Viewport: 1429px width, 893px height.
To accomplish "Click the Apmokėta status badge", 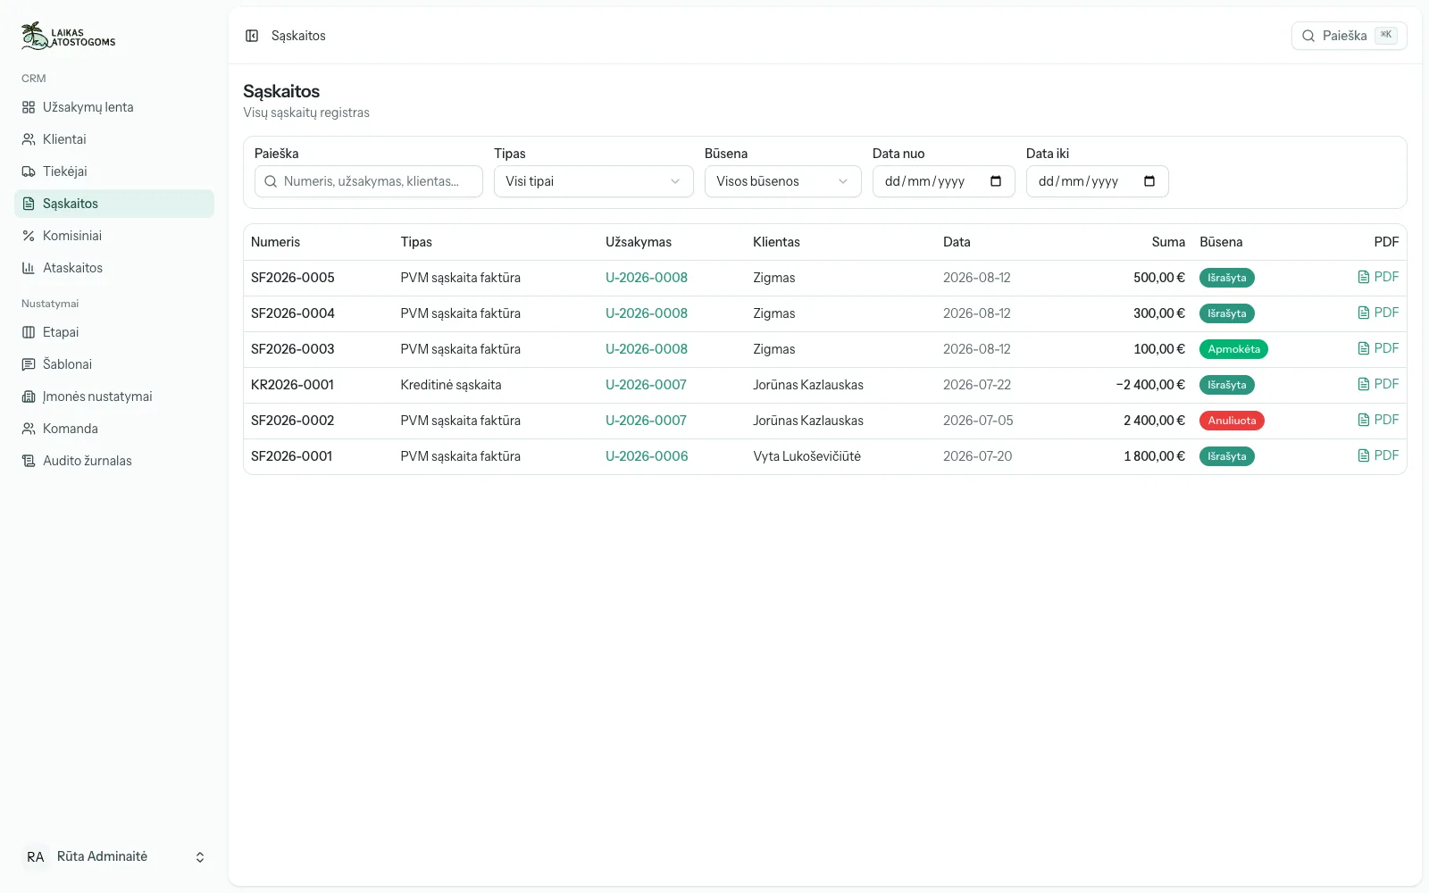I will [1233, 349].
